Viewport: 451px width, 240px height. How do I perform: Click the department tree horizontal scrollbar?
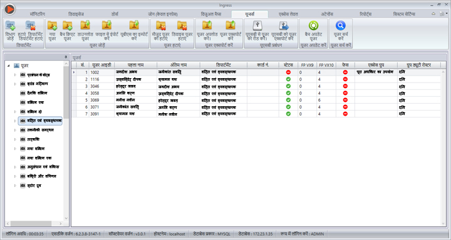(31, 223)
